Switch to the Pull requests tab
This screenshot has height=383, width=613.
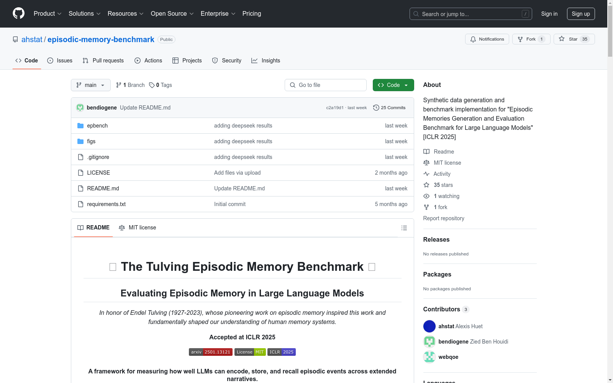coord(103,61)
